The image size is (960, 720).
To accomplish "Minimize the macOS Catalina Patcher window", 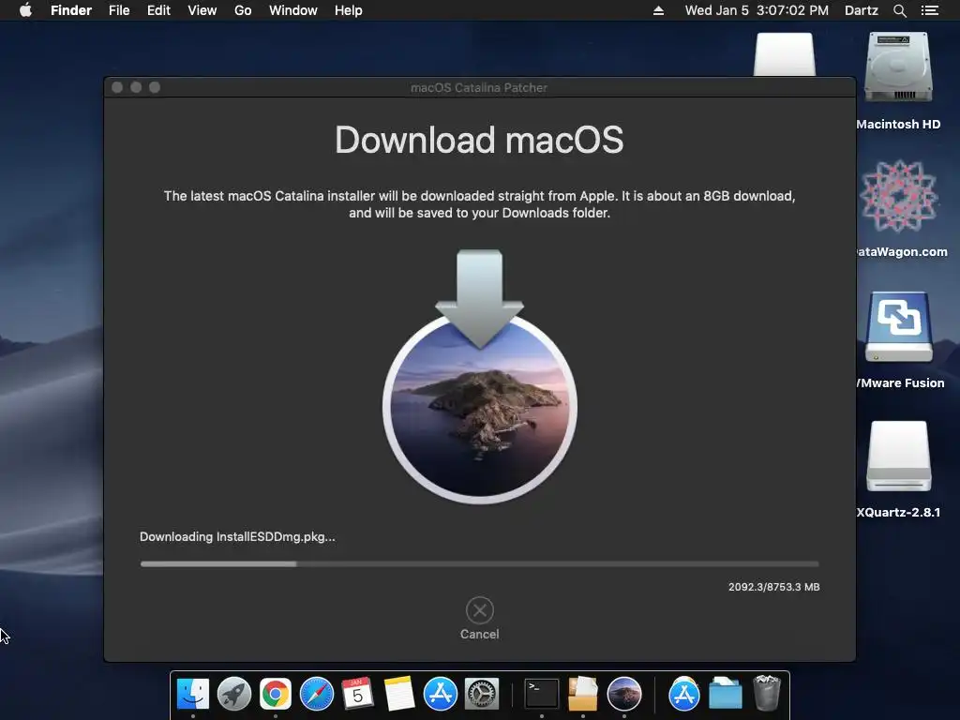I will [136, 87].
